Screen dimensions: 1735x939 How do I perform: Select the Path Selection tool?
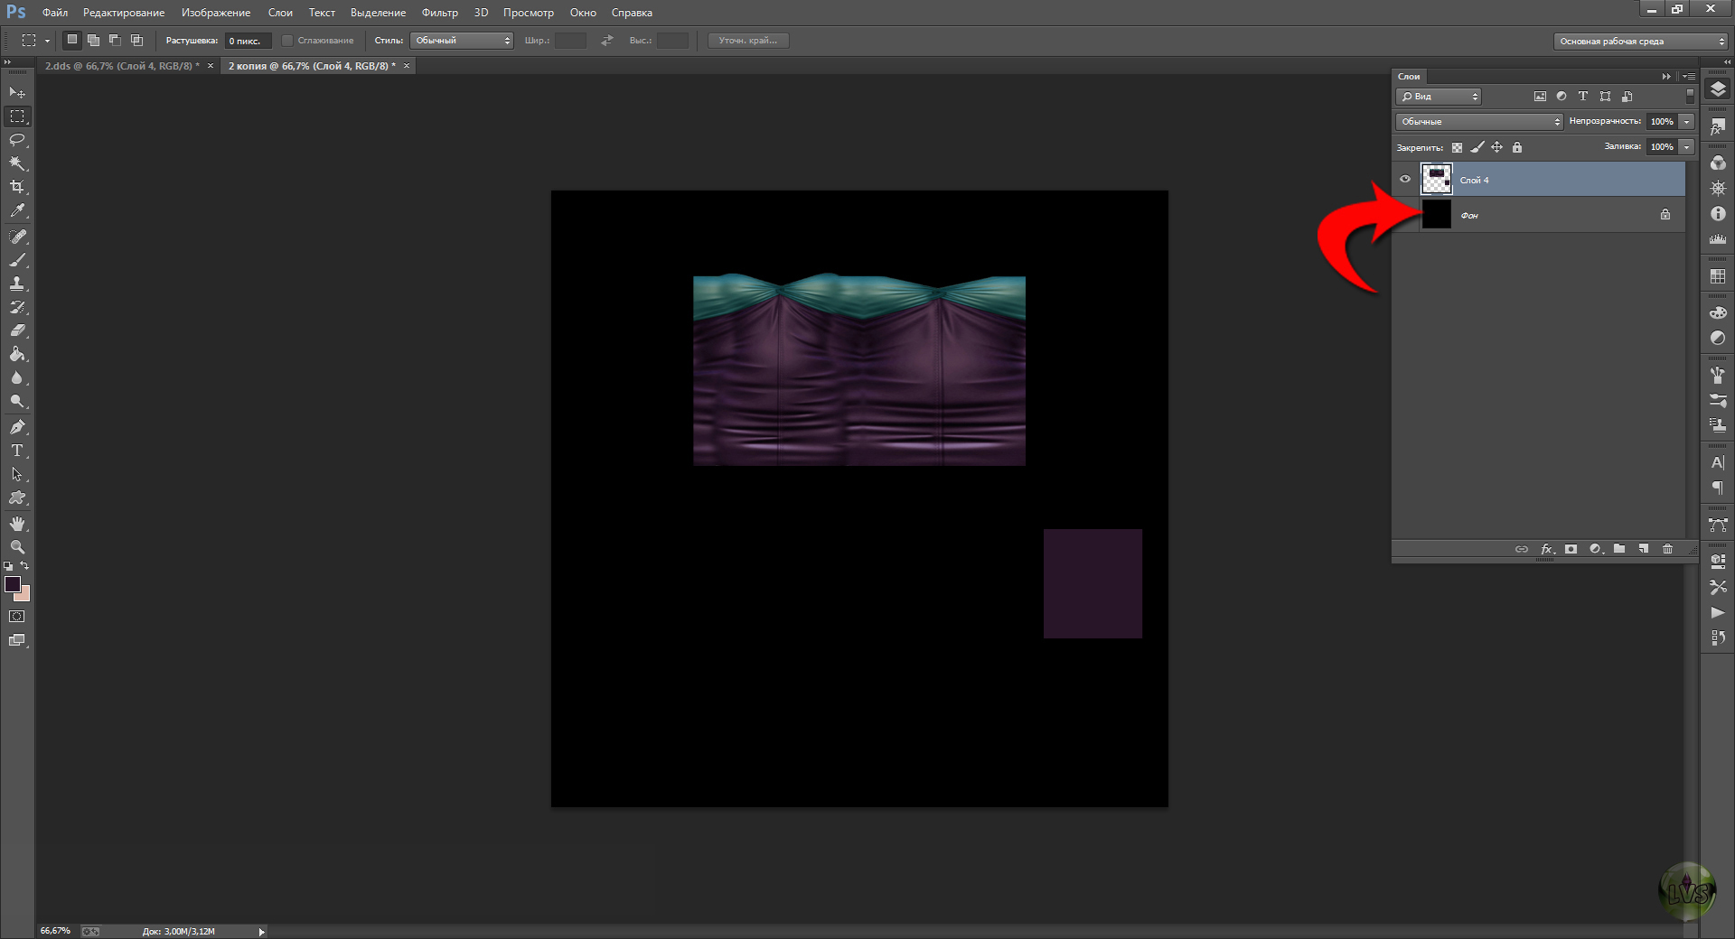pyautogui.click(x=17, y=474)
